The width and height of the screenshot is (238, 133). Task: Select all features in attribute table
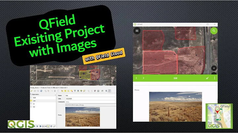(65, 91)
